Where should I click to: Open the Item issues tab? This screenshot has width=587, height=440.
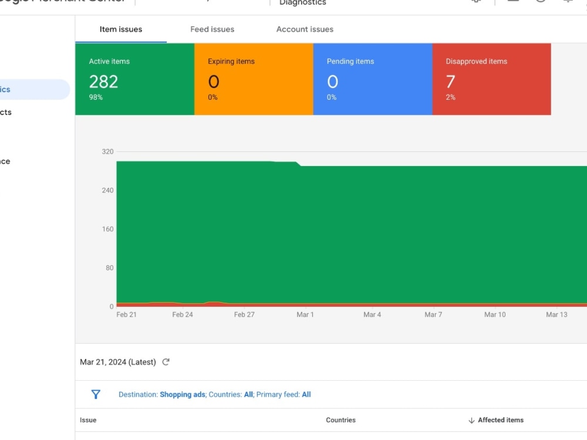pyautogui.click(x=120, y=29)
